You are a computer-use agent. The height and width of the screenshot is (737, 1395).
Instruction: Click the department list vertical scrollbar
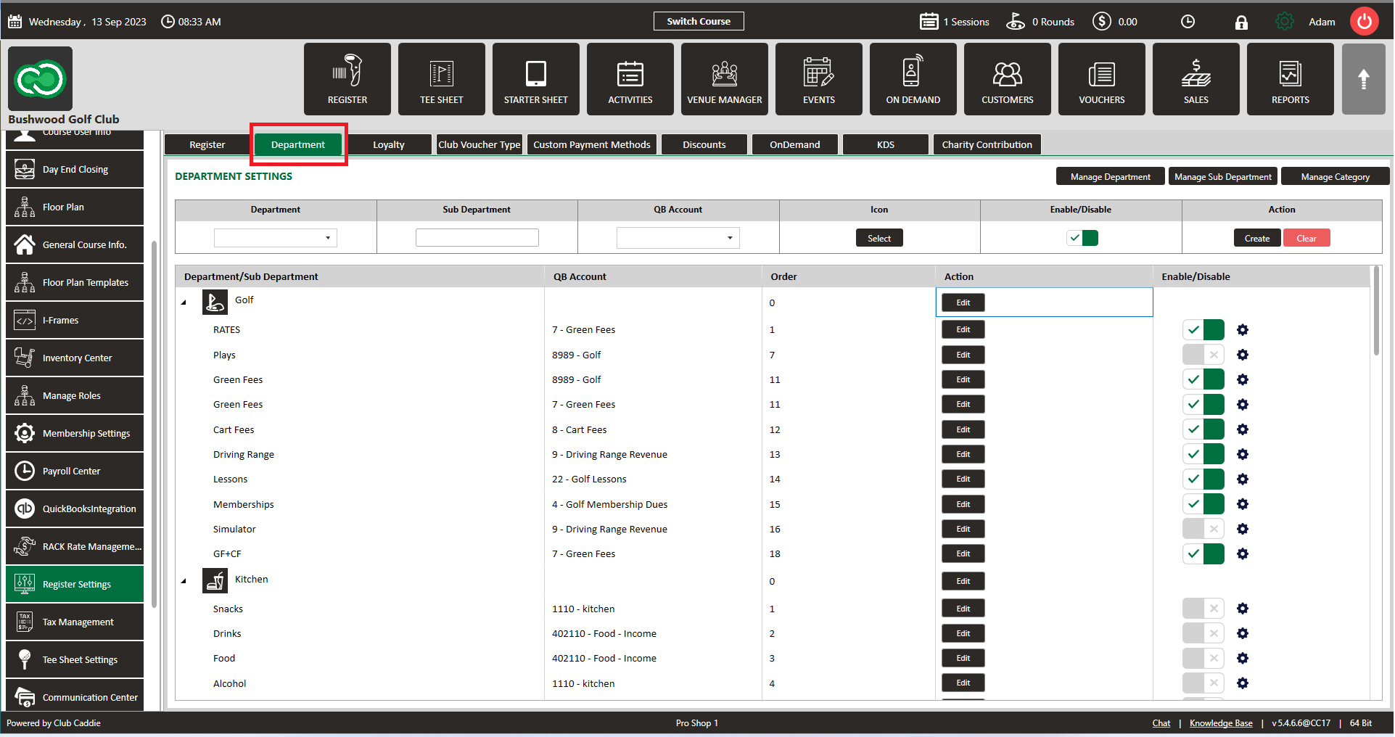coord(1375,312)
